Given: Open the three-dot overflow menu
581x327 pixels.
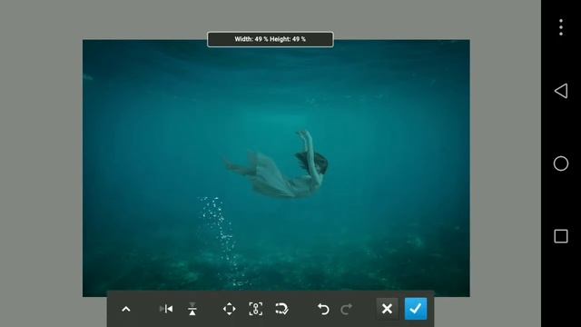Looking at the screenshot, I should click(x=561, y=27).
